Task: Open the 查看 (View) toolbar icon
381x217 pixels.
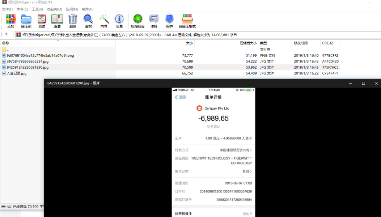Action: point(57,21)
